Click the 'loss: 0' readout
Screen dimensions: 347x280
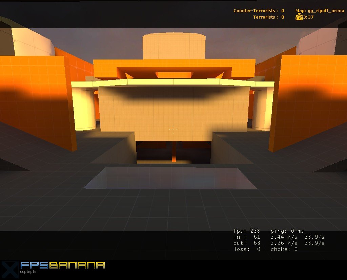click(x=247, y=249)
